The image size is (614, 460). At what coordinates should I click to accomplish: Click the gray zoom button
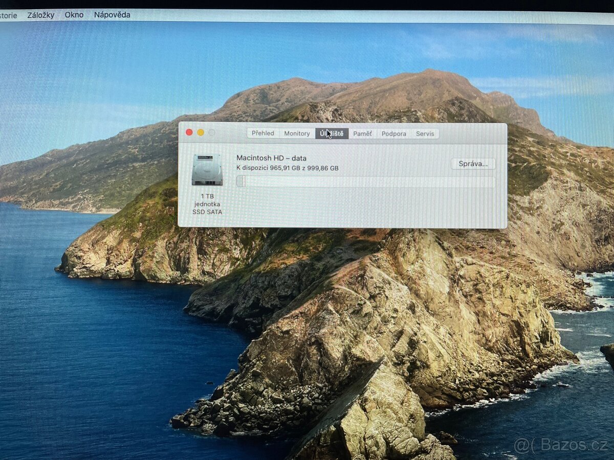[x=212, y=131]
